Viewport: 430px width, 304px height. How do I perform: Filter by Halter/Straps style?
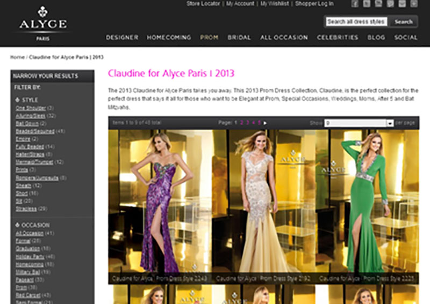[x=30, y=154]
